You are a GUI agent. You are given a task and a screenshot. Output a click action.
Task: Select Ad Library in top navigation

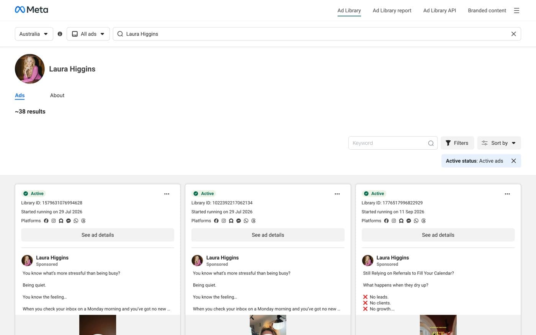349,11
